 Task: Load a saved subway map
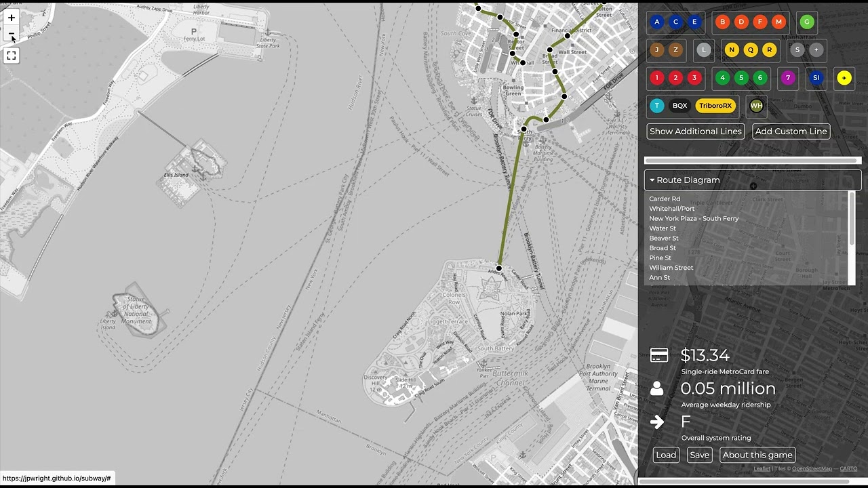point(666,455)
